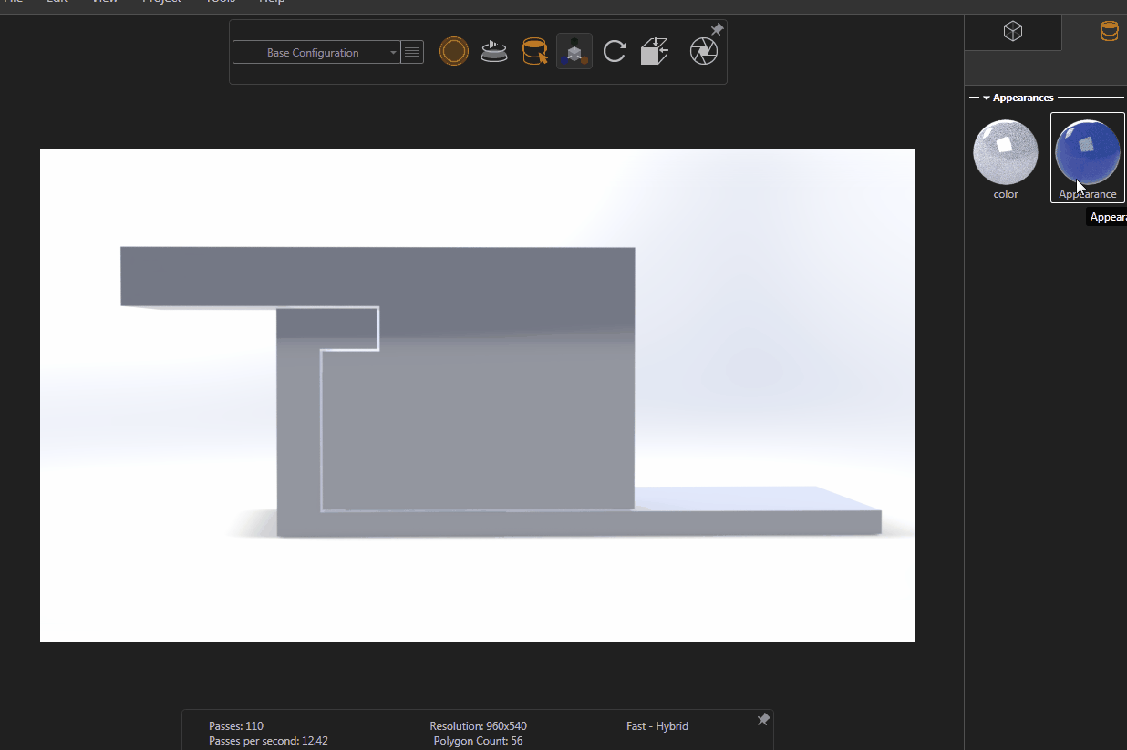This screenshot has height=750, width=1127.
Task: Open the camera aperture render icon
Action: tap(703, 51)
